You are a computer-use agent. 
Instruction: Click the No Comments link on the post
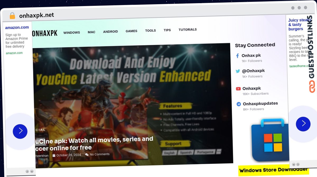pos(99,154)
